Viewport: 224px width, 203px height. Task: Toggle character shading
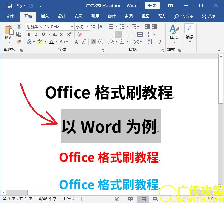click(x=94, y=42)
